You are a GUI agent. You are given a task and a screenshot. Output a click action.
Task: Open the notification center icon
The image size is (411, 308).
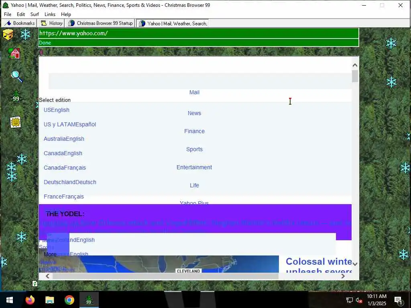(x=398, y=300)
